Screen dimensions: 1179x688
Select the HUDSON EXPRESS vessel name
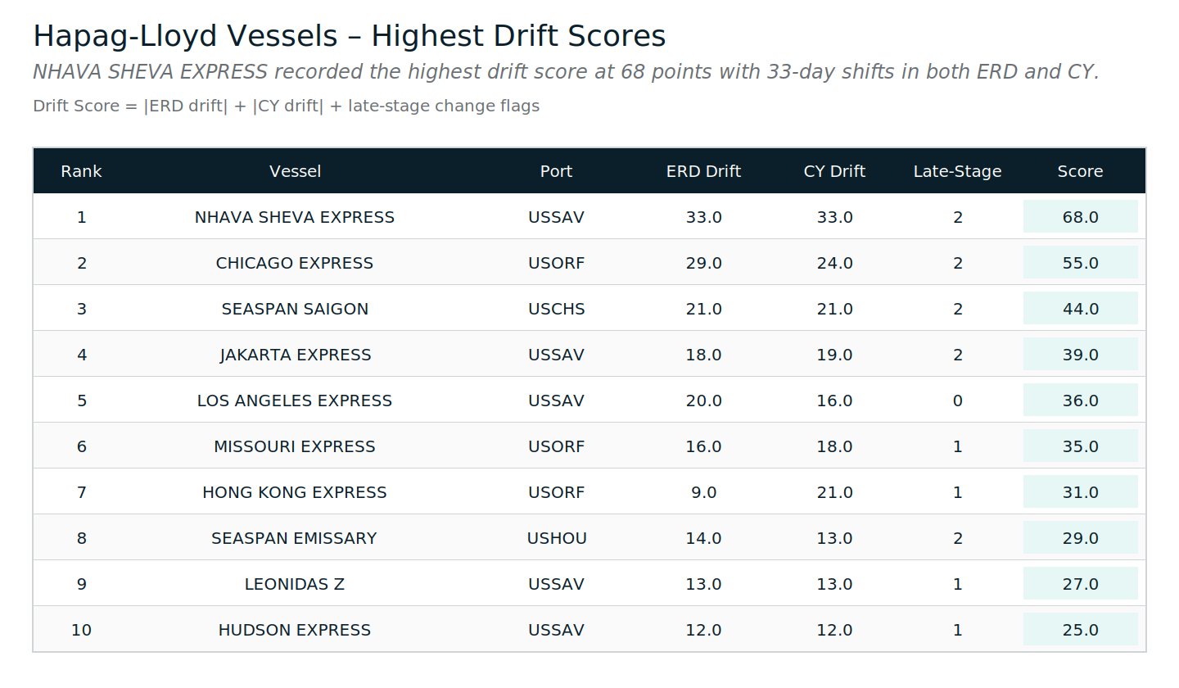(x=295, y=630)
